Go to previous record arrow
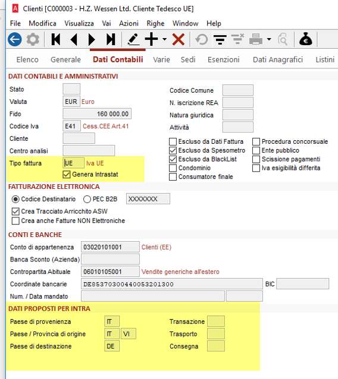 tap(74, 39)
